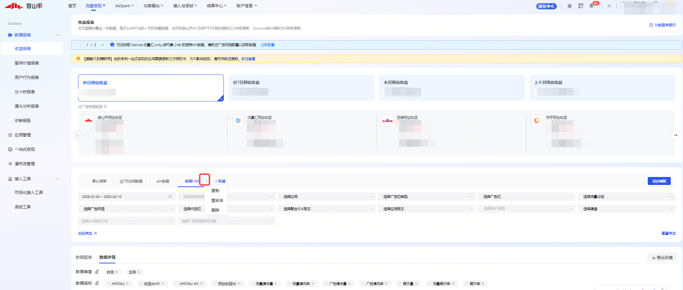The width and height of the screenshot is (683, 290).
Task: Open 留存价值报表 in the sidebar
Action: point(27,63)
